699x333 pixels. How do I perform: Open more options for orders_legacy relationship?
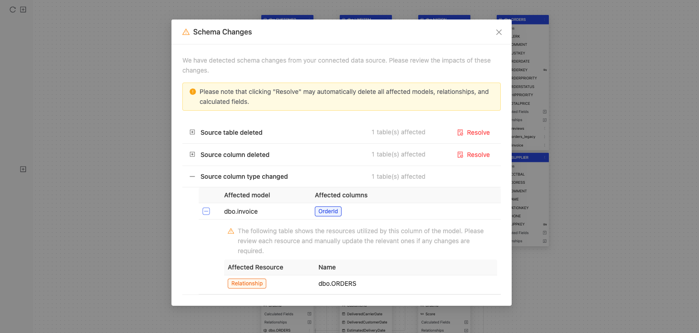click(x=545, y=137)
